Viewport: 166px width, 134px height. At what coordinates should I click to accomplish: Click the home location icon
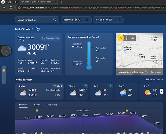click(x=38, y=29)
